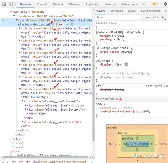
Task: Toggle the device toolbar icon
Action: tap(11, 4)
